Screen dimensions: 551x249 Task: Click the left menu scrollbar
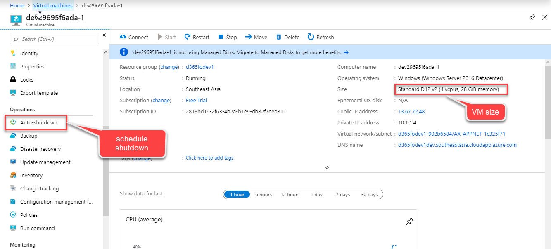pos(106,171)
